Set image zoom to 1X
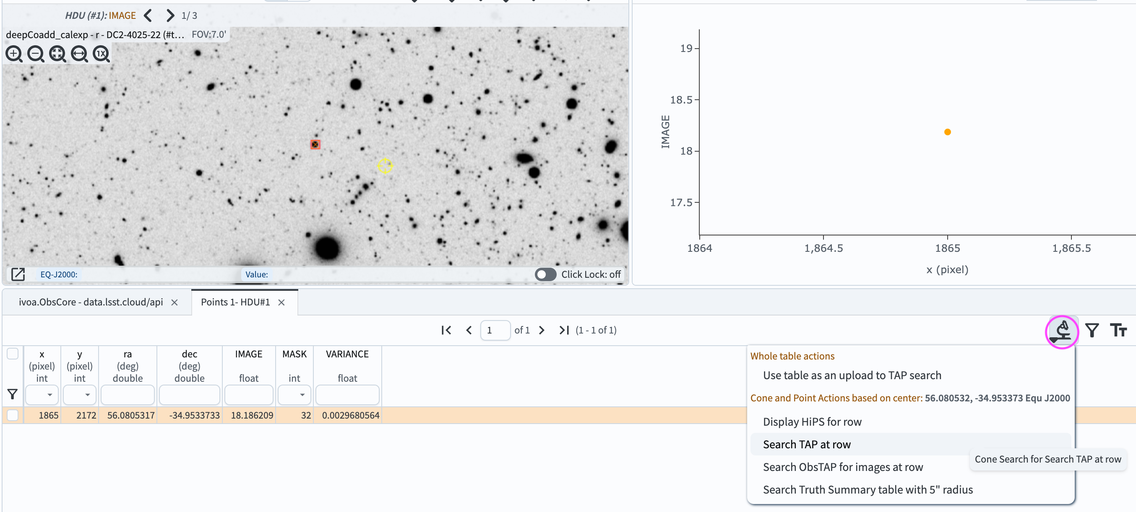 coord(101,54)
